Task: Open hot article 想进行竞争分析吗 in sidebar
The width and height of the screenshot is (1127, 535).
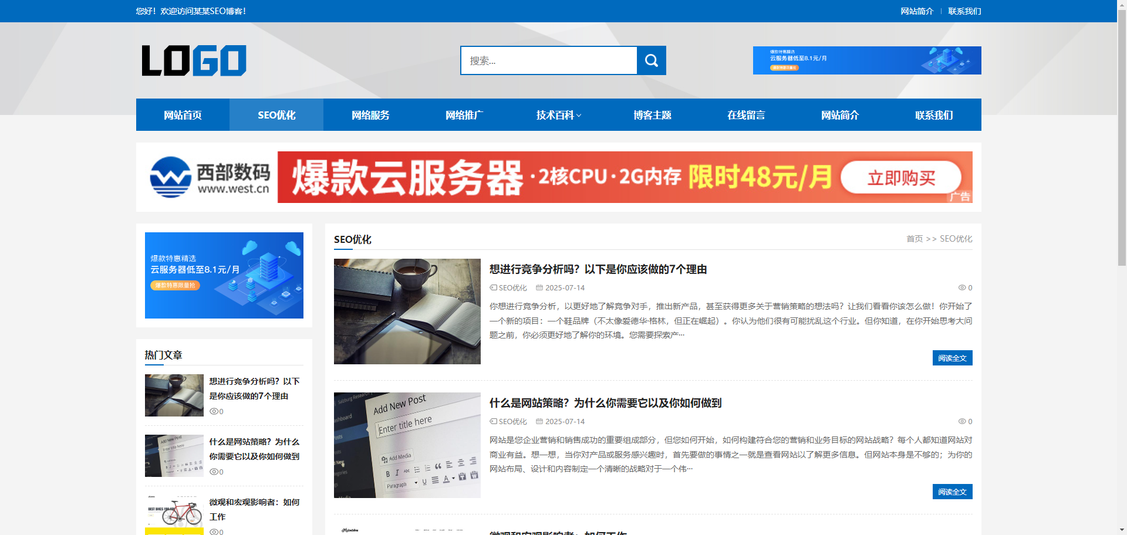Action: coord(255,388)
